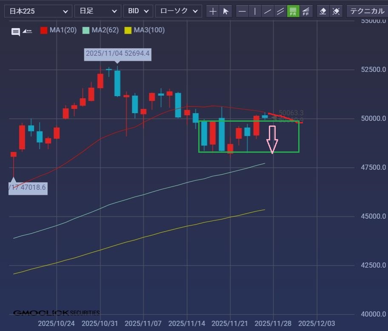Choose the vertical line drawing tool

(255, 11)
